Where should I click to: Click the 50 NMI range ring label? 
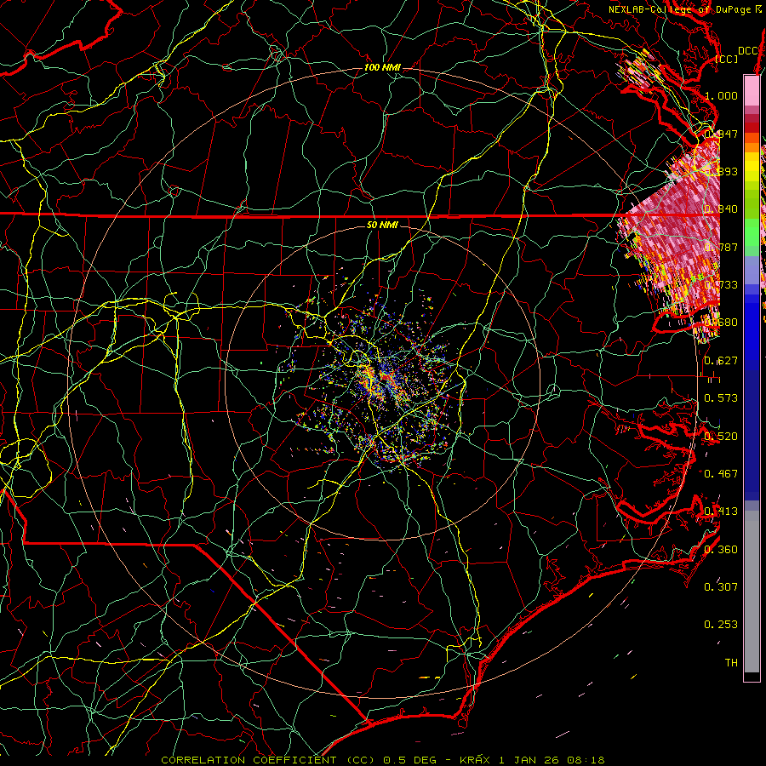(x=382, y=225)
